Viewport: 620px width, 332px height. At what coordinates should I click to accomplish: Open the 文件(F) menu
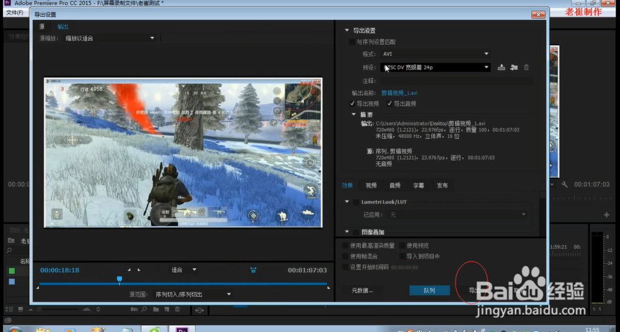pos(14,12)
